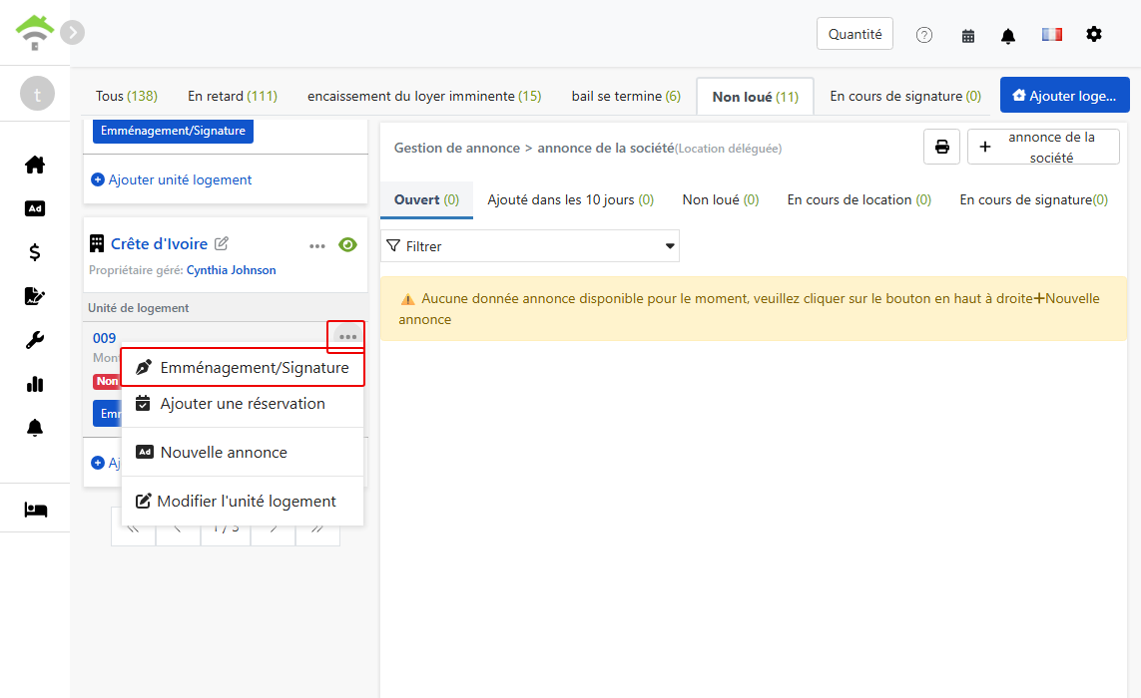Open the Filtrer dropdown
This screenshot has width=1141, height=698.
point(530,245)
